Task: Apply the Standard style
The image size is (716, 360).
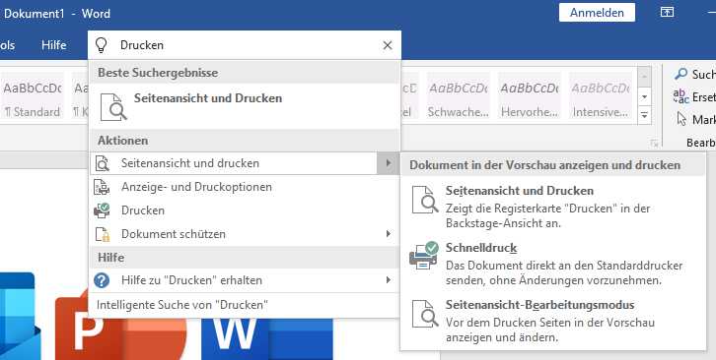Action: [x=33, y=95]
